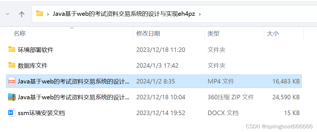Click the 360压缩 ZIP archive icon
The width and height of the screenshot is (317, 132).
click(x=12, y=97)
